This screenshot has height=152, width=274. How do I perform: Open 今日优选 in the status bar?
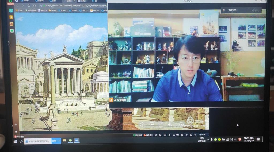[19, 137]
